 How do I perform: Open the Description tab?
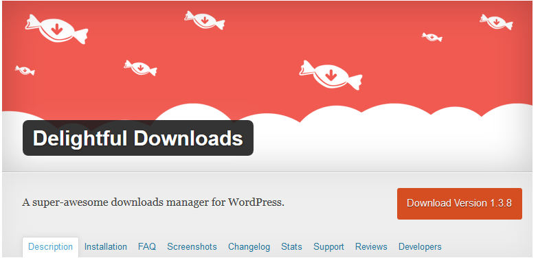point(50,247)
